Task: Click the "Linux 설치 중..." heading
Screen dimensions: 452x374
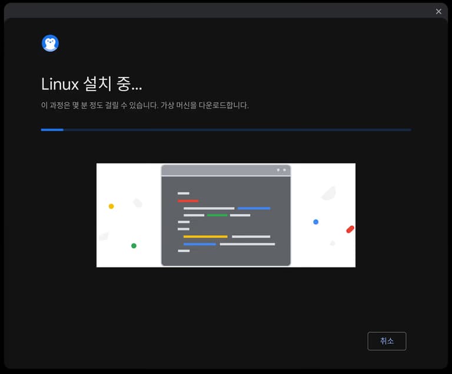Action: pos(91,84)
